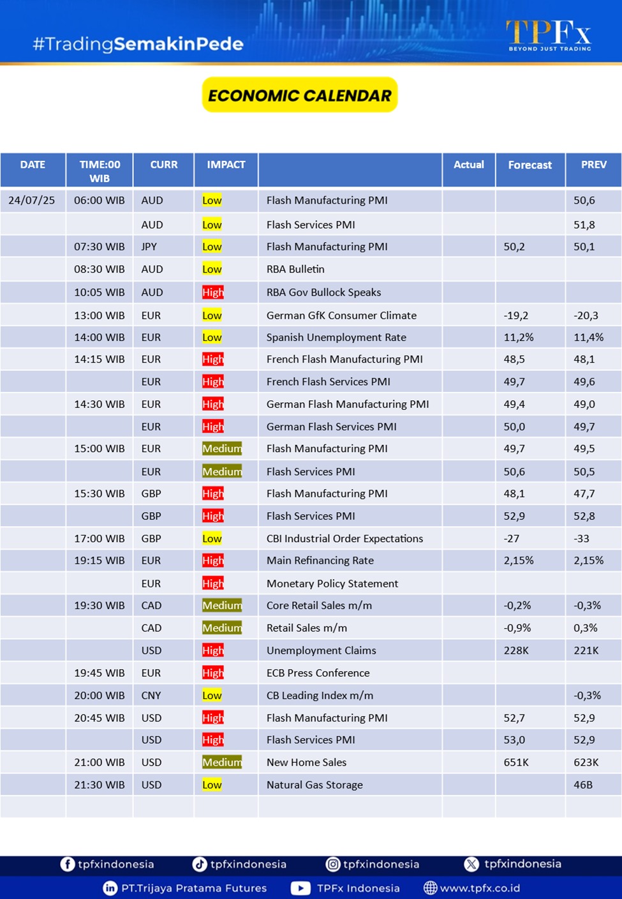
Task: Click the X (Twitter) icon in footer
Action: 471,864
